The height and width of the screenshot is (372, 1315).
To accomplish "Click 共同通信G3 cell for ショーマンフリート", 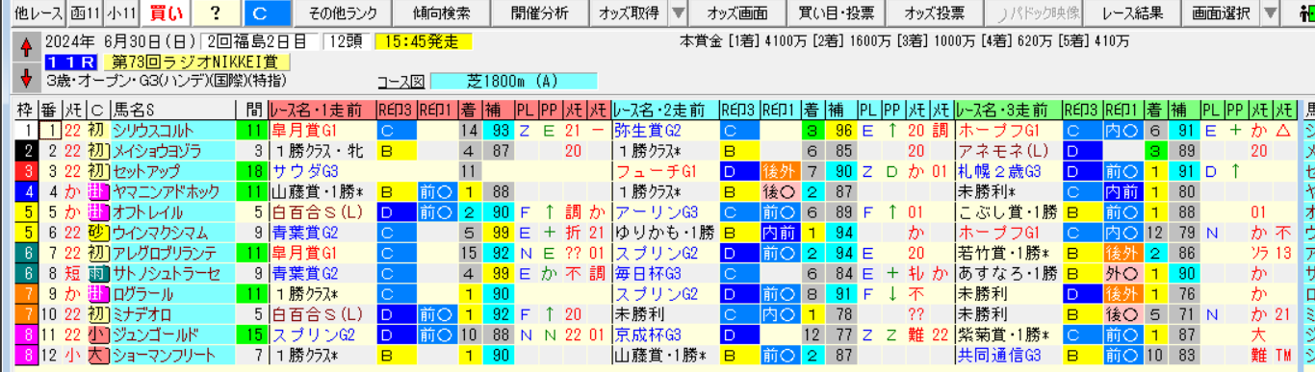I will (1008, 356).
